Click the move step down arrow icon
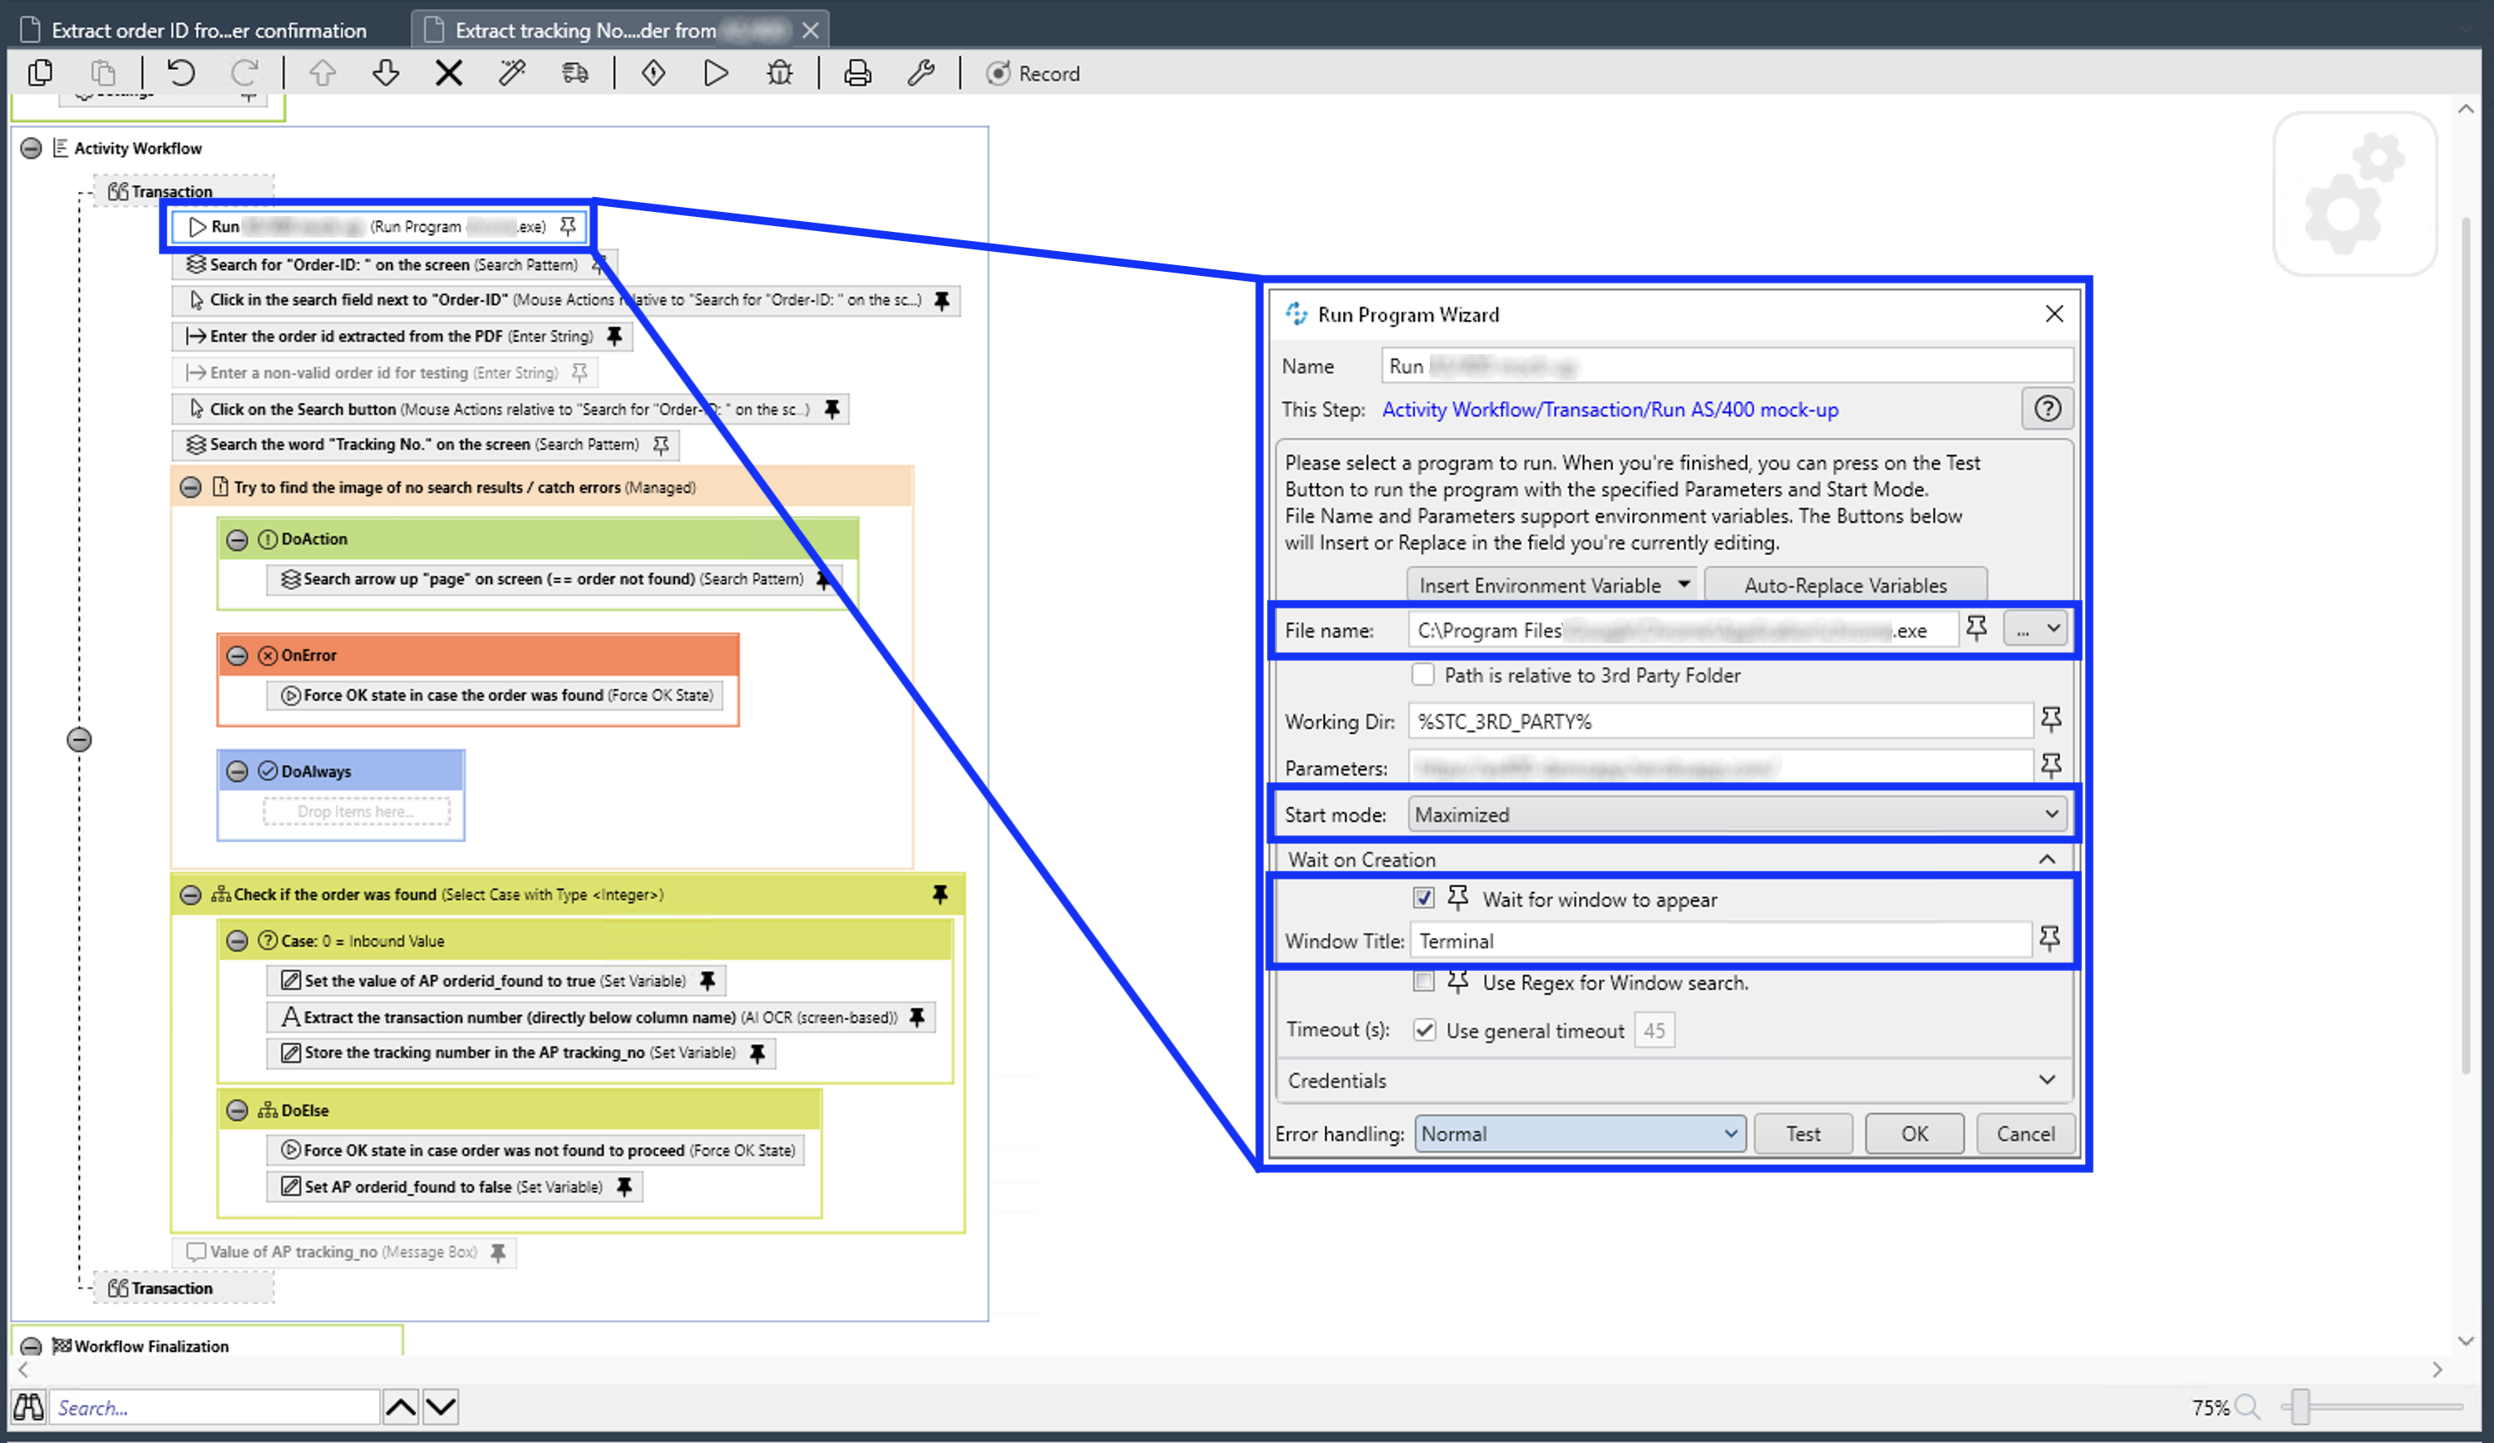Screen dimensions: 2494x1443 [x=385, y=73]
